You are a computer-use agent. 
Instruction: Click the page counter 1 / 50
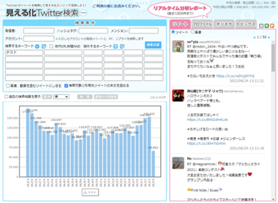pos(262,37)
